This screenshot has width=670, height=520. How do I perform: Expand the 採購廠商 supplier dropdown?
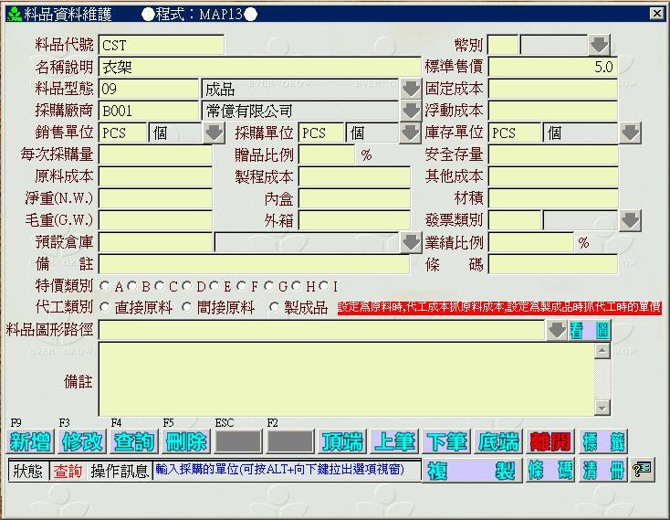(411, 111)
